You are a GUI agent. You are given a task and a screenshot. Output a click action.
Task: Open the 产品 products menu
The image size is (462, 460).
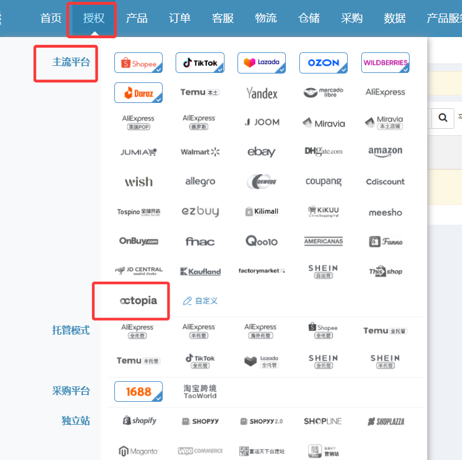pyautogui.click(x=137, y=18)
